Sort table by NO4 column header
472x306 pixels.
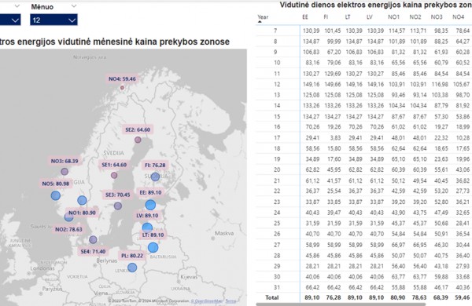coord(458,17)
